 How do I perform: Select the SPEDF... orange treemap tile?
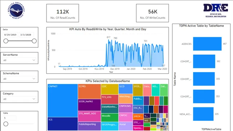pos(138,117)
